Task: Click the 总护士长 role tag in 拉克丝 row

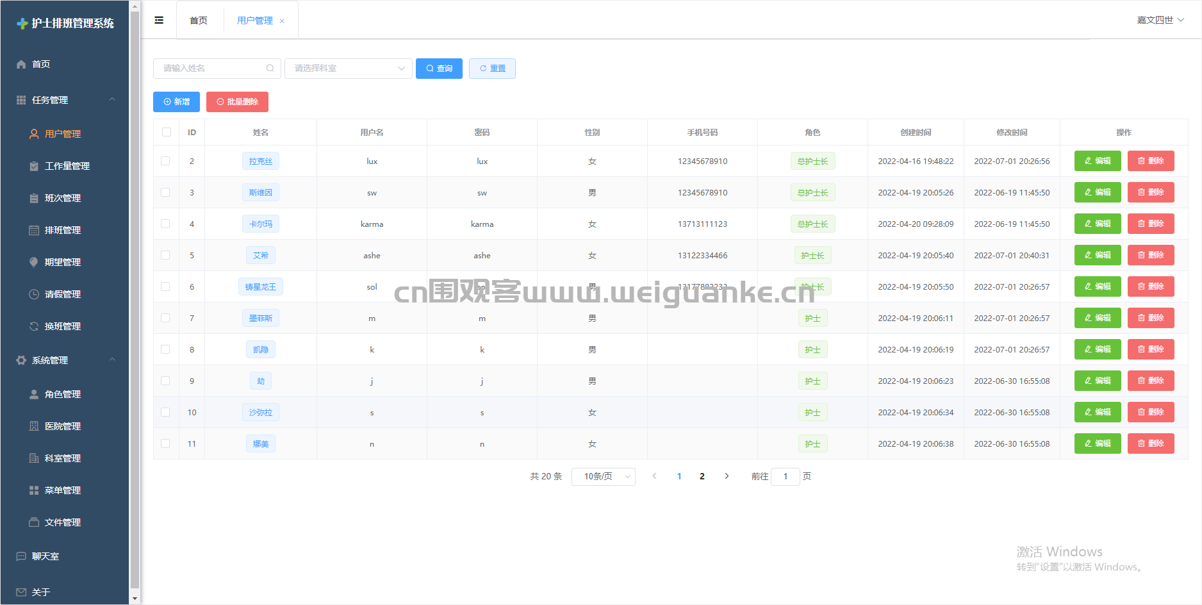Action: tap(812, 161)
